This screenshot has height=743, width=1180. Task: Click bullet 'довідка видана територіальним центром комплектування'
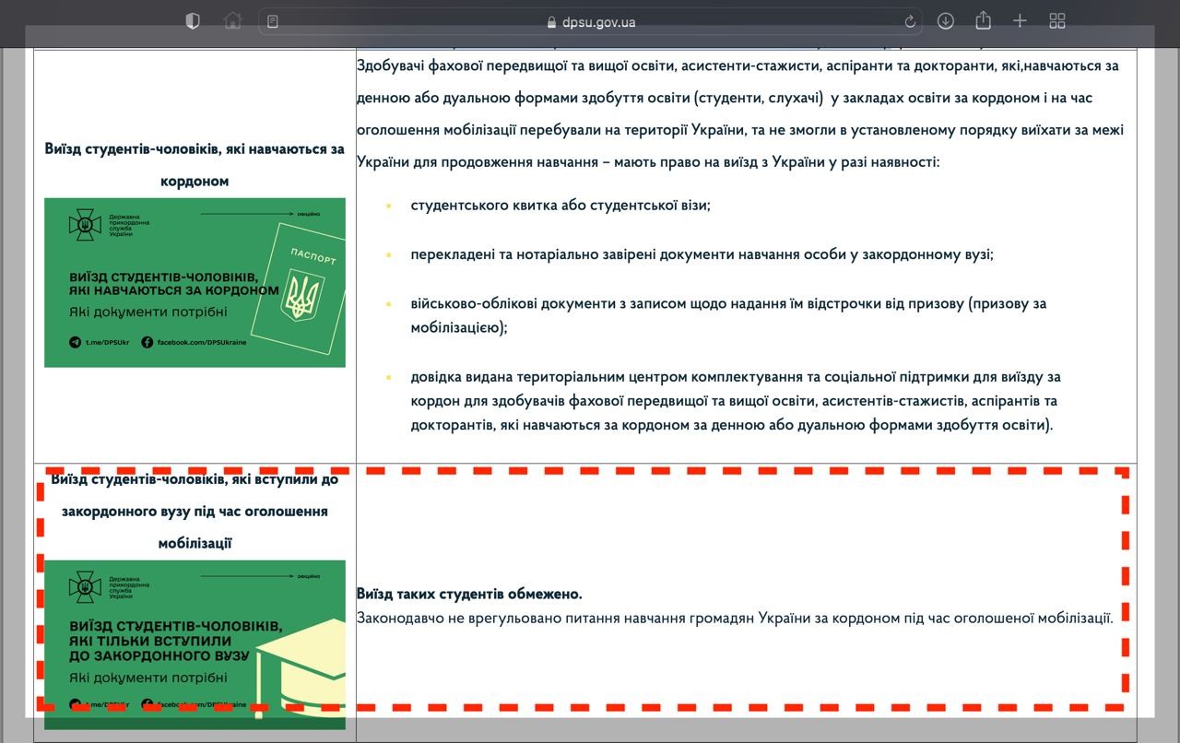736,401
